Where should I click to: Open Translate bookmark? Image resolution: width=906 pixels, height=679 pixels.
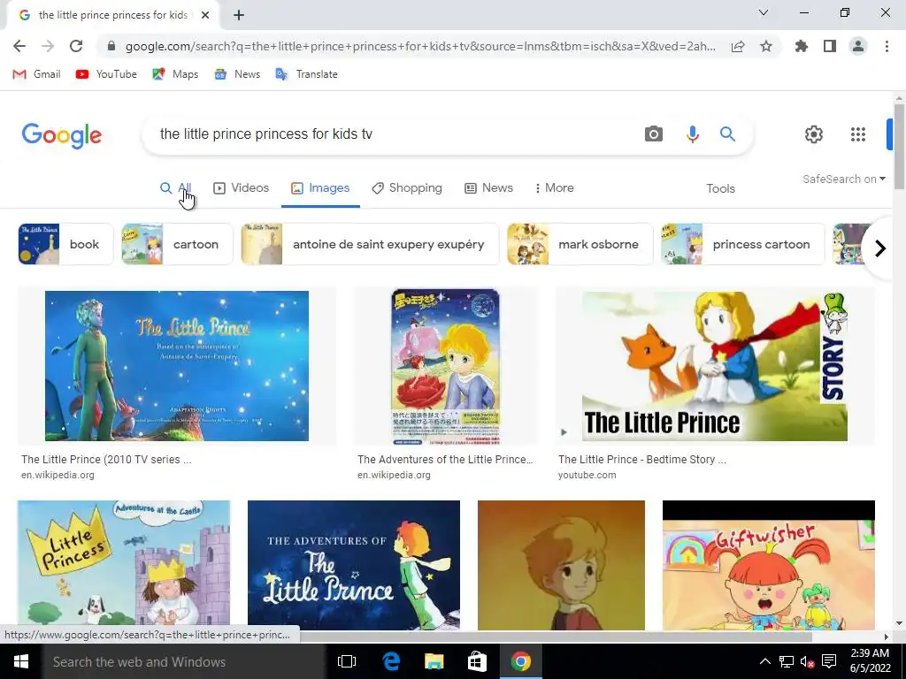306,74
